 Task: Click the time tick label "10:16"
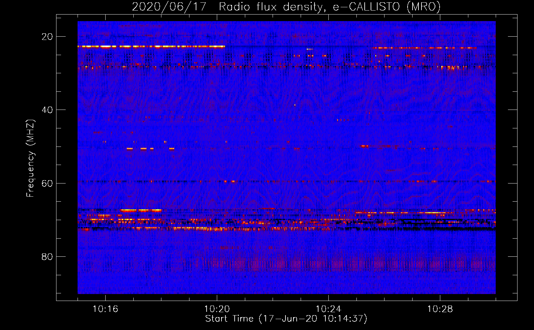(105, 309)
